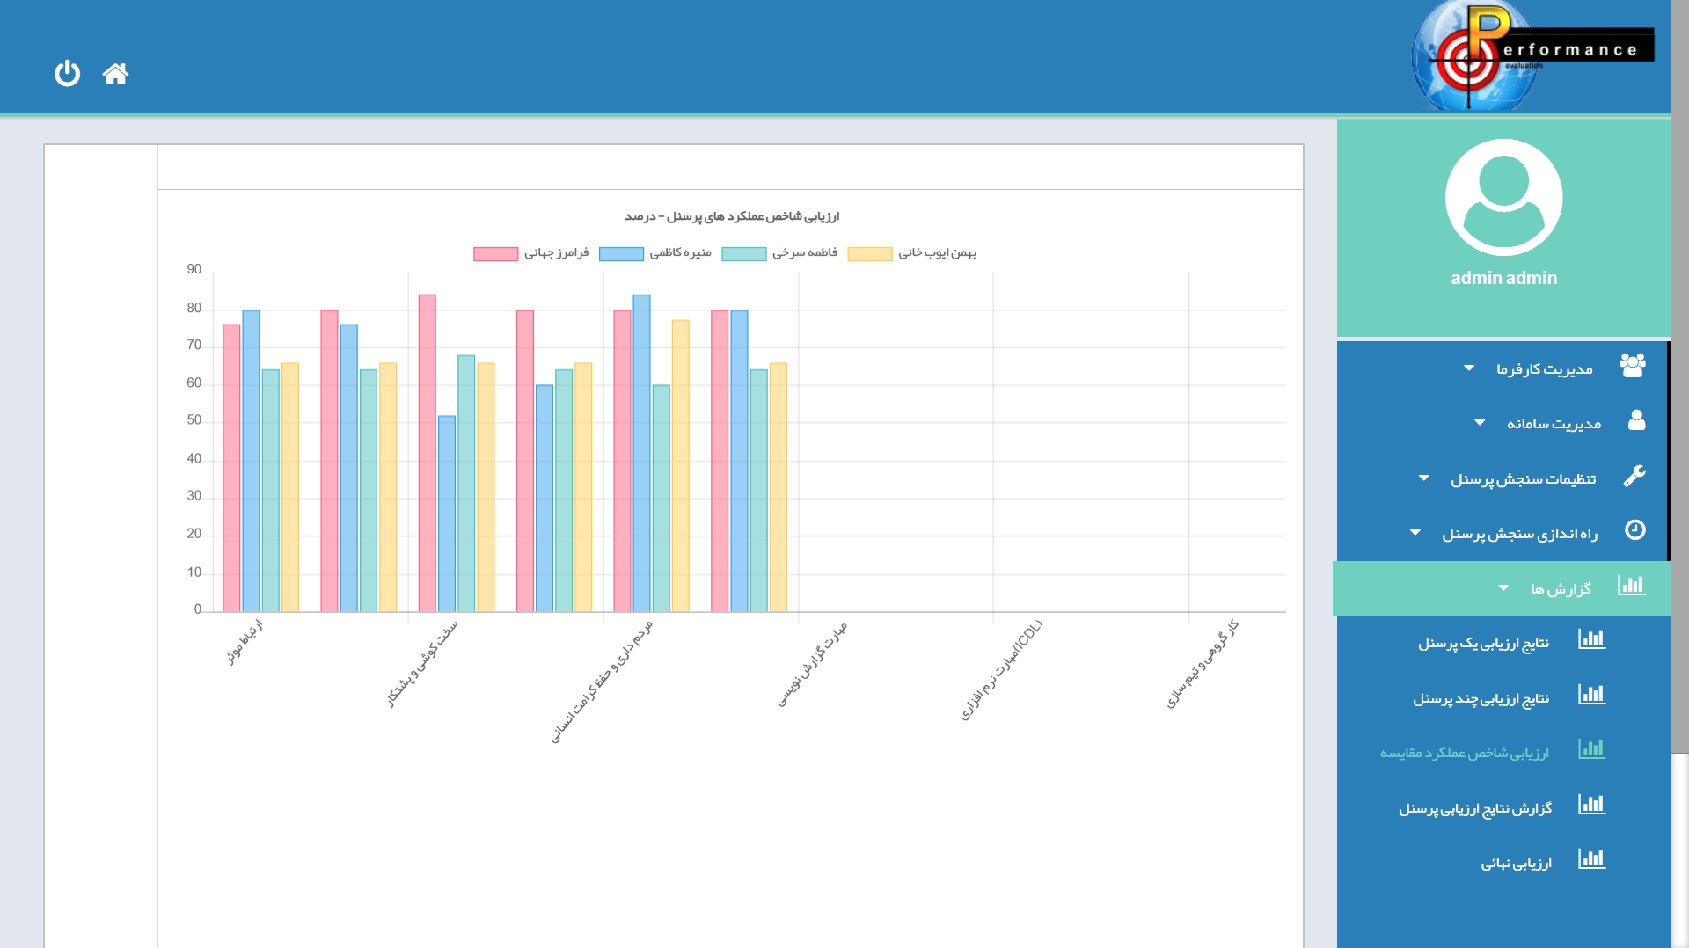The height and width of the screenshot is (948, 1689).
Task: Toggle منیره کاظمی series in chart legend
Action: (x=621, y=254)
